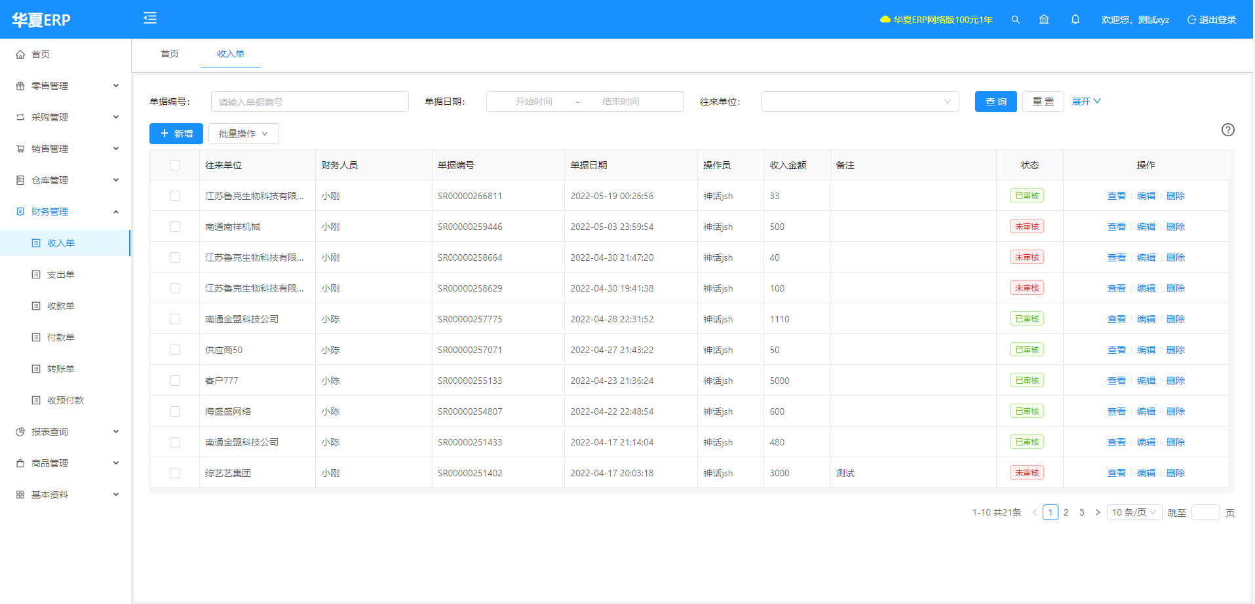Open notifications bell icon
The height and width of the screenshot is (604, 1255).
pyautogui.click(x=1075, y=20)
